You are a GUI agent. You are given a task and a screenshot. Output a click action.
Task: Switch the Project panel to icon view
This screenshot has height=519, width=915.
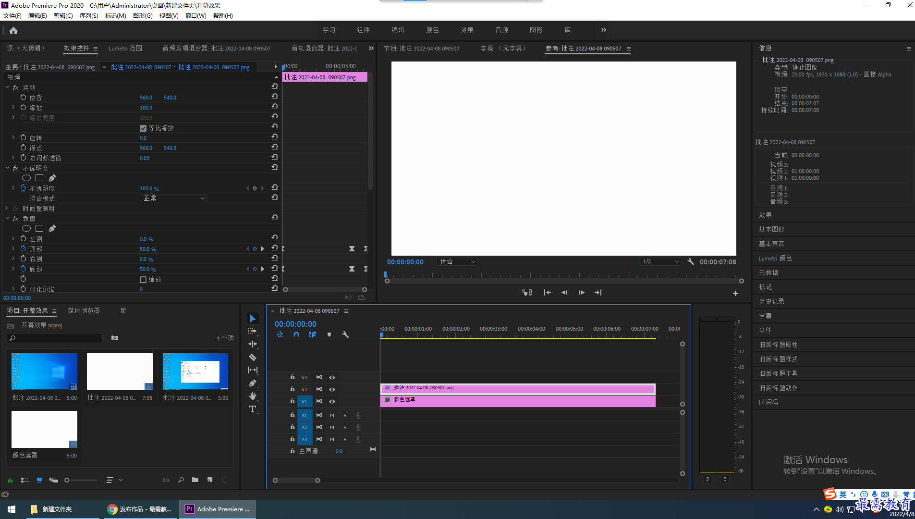(x=39, y=480)
